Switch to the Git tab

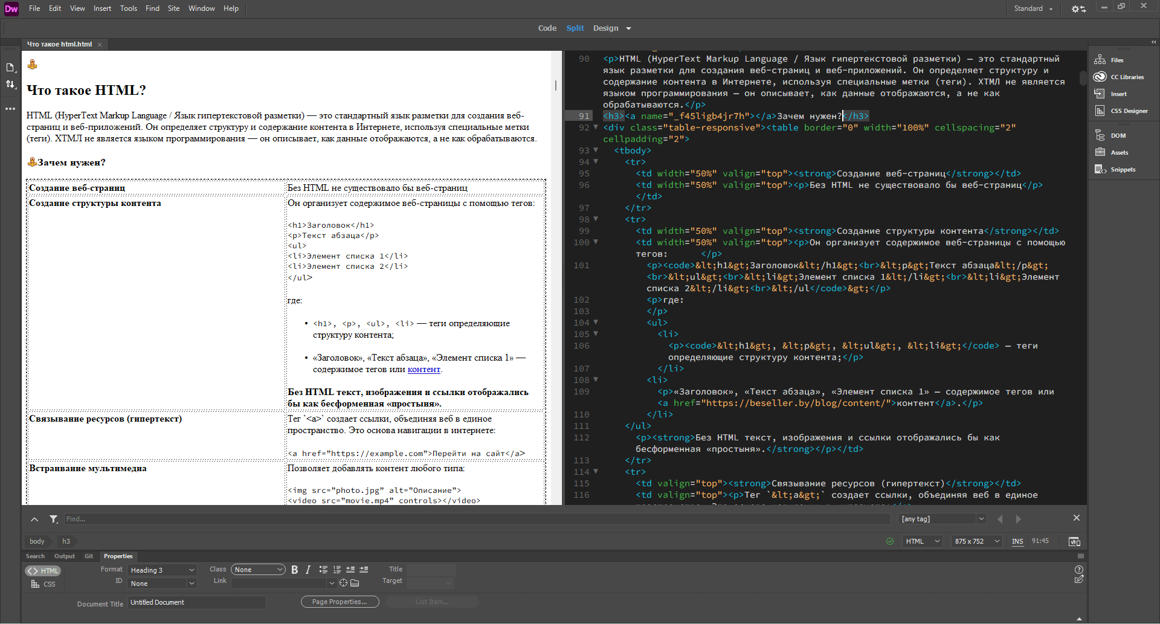(x=89, y=556)
